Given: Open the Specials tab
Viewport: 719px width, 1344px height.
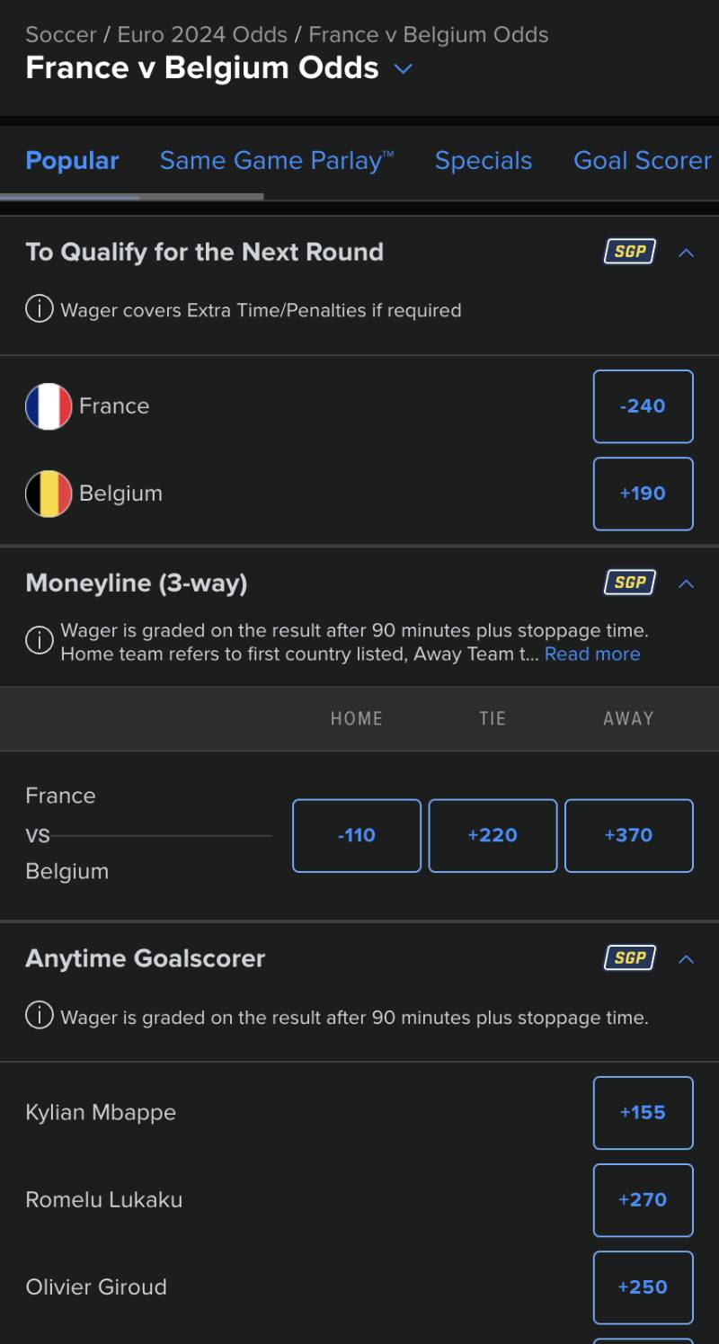Looking at the screenshot, I should 484,160.
